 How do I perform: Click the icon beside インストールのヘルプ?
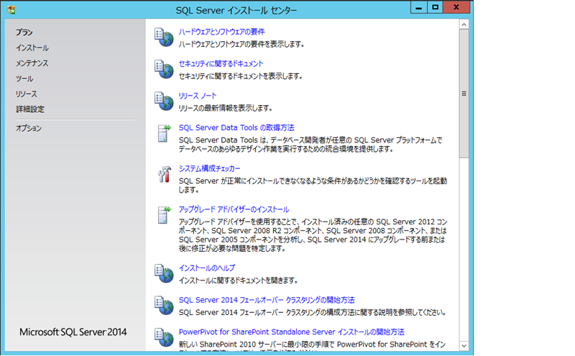coord(164,273)
